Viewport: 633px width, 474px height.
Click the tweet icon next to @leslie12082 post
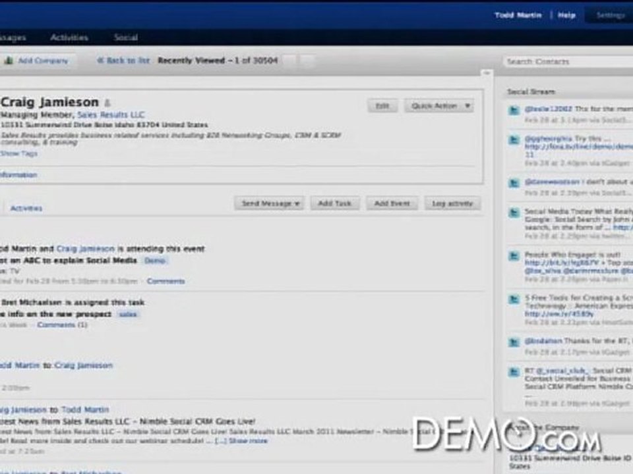click(514, 110)
